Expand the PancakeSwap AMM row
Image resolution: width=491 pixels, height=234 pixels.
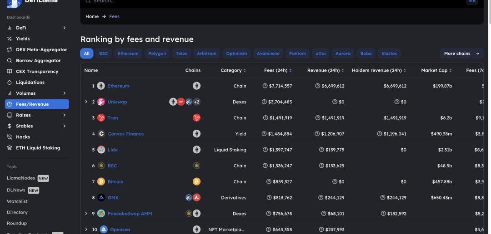coord(86,214)
